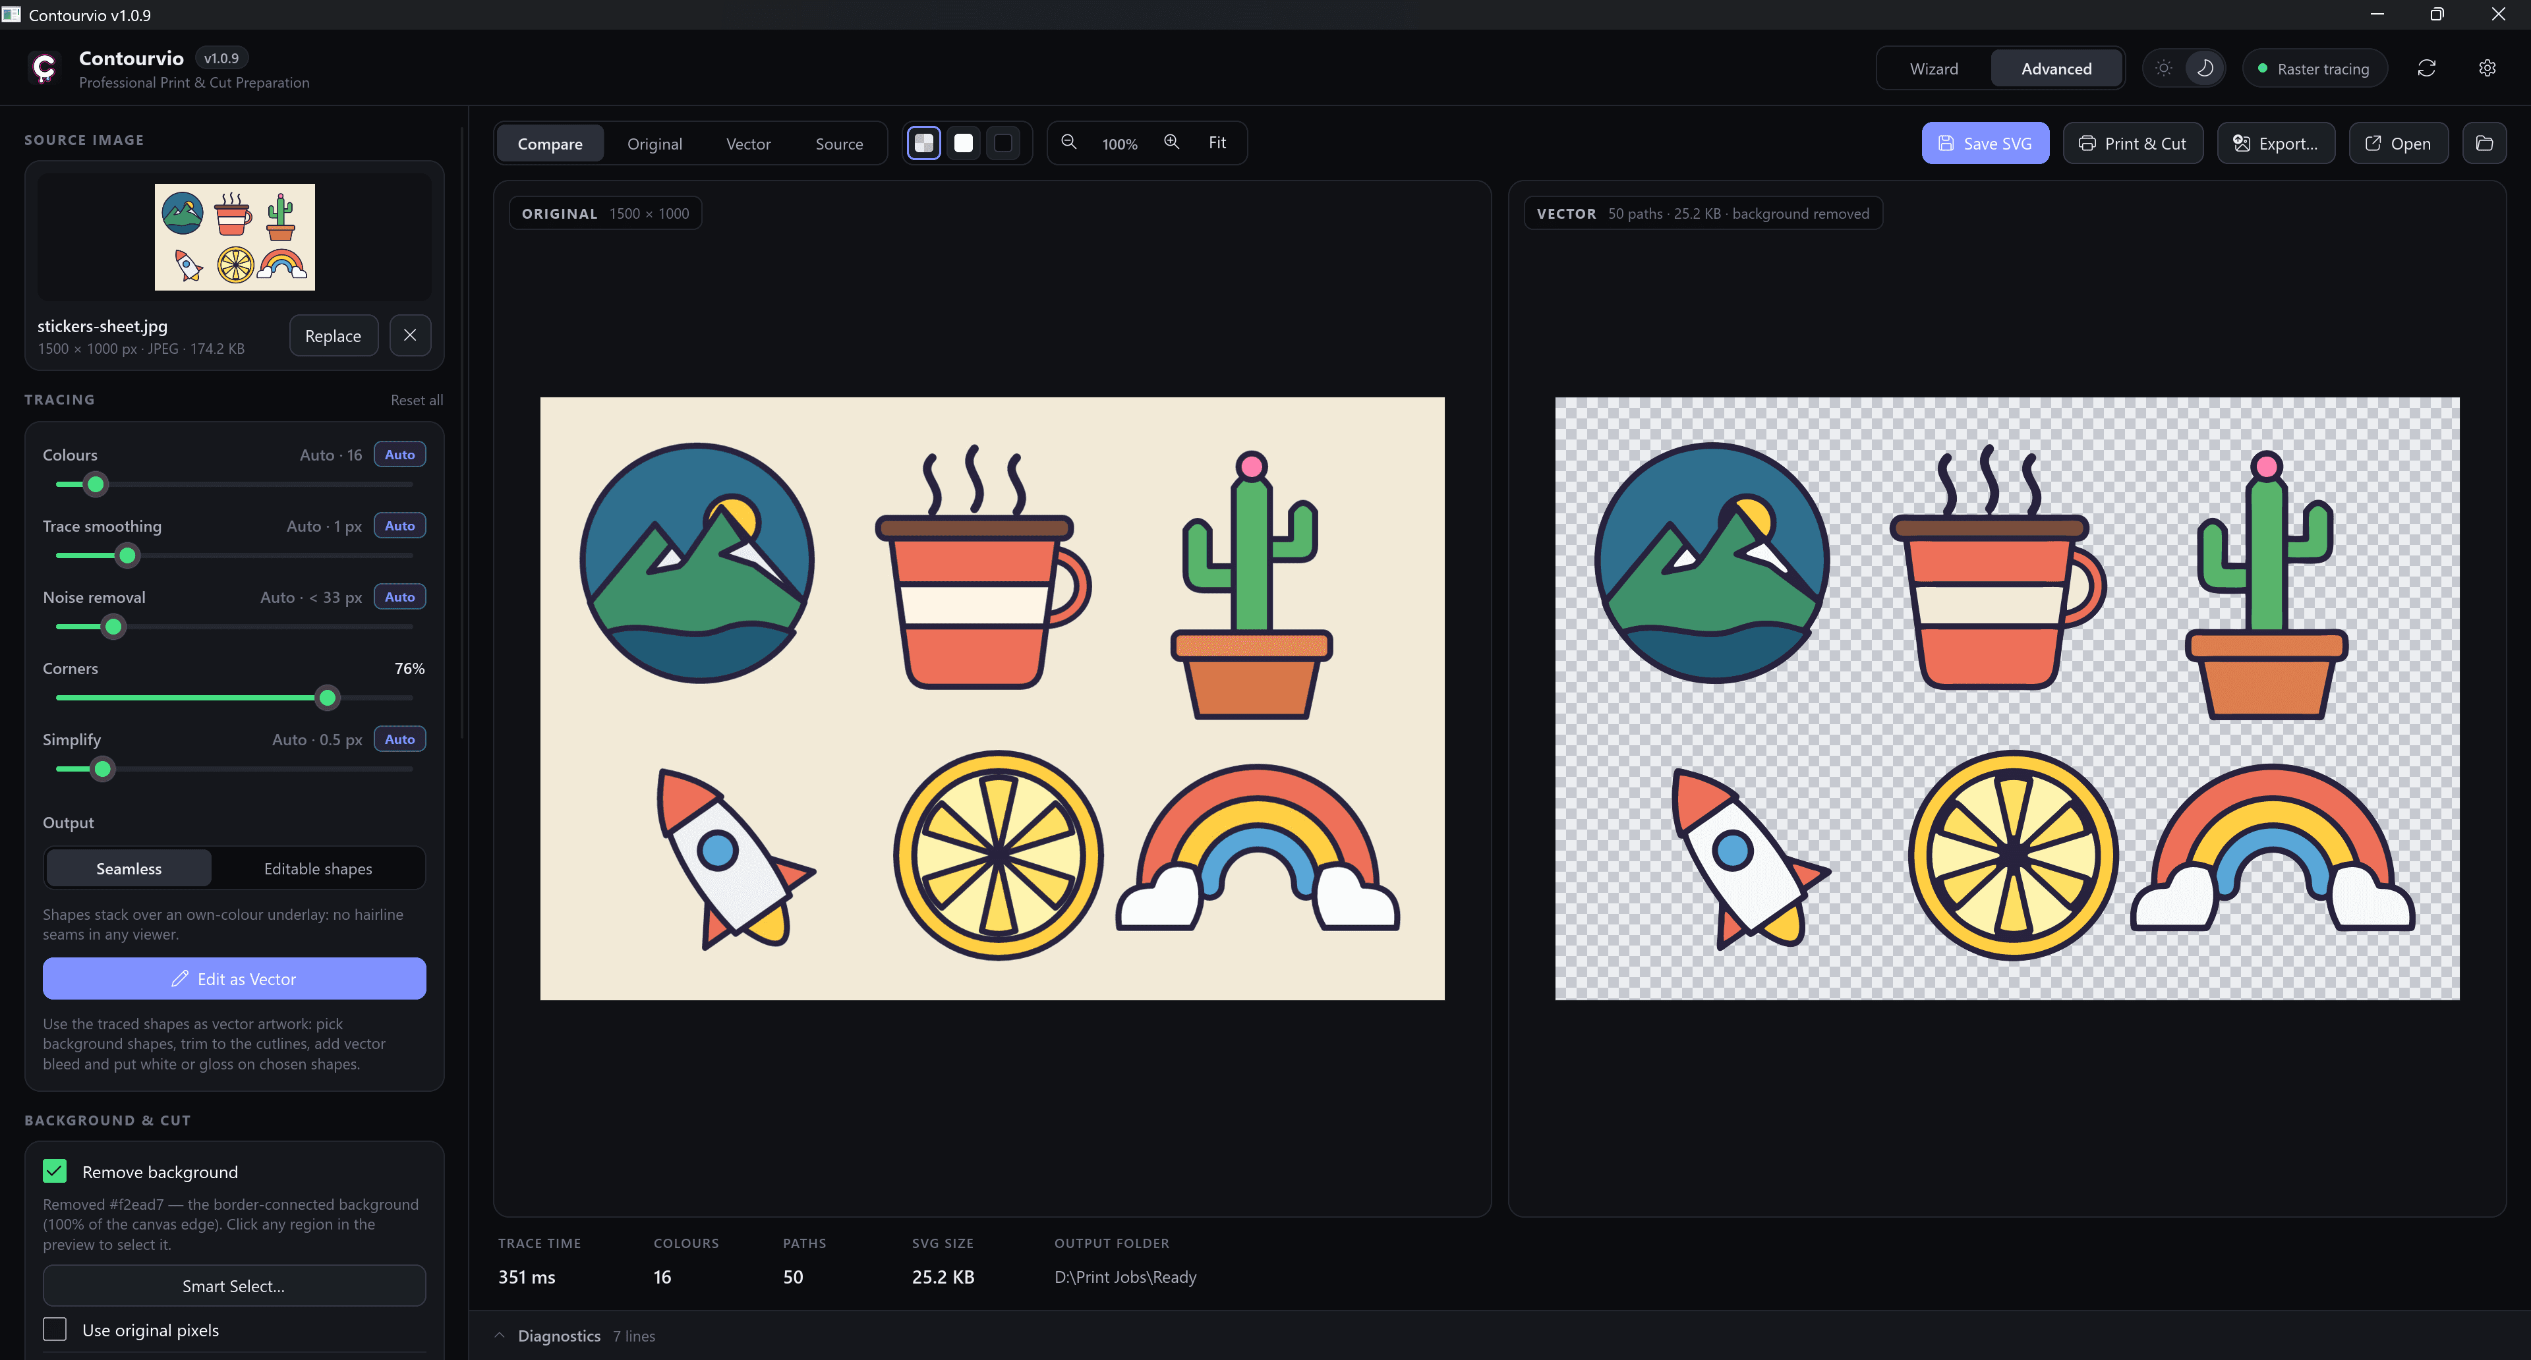Zoom out with magnifier minus icon
Viewport: 2531px width, 1360px height.
[x=1069, y=142]
